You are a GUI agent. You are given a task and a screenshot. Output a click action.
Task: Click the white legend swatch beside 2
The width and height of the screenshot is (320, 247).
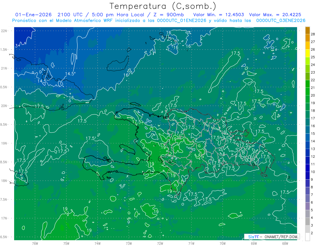tap(307, 237)
